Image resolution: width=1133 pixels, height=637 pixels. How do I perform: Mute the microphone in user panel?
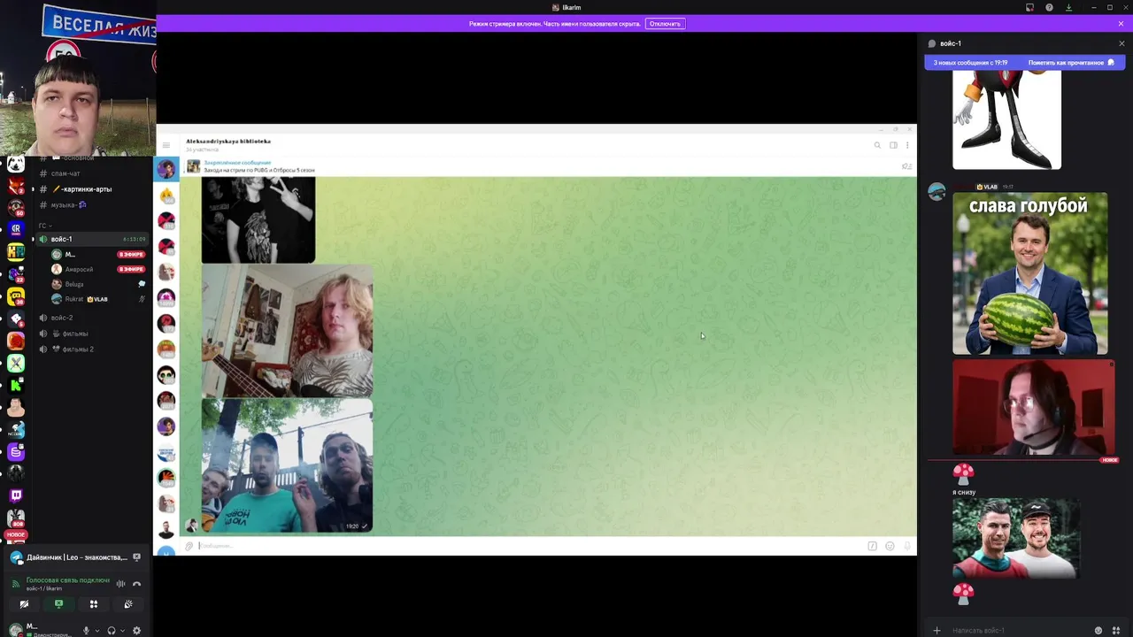86,631
